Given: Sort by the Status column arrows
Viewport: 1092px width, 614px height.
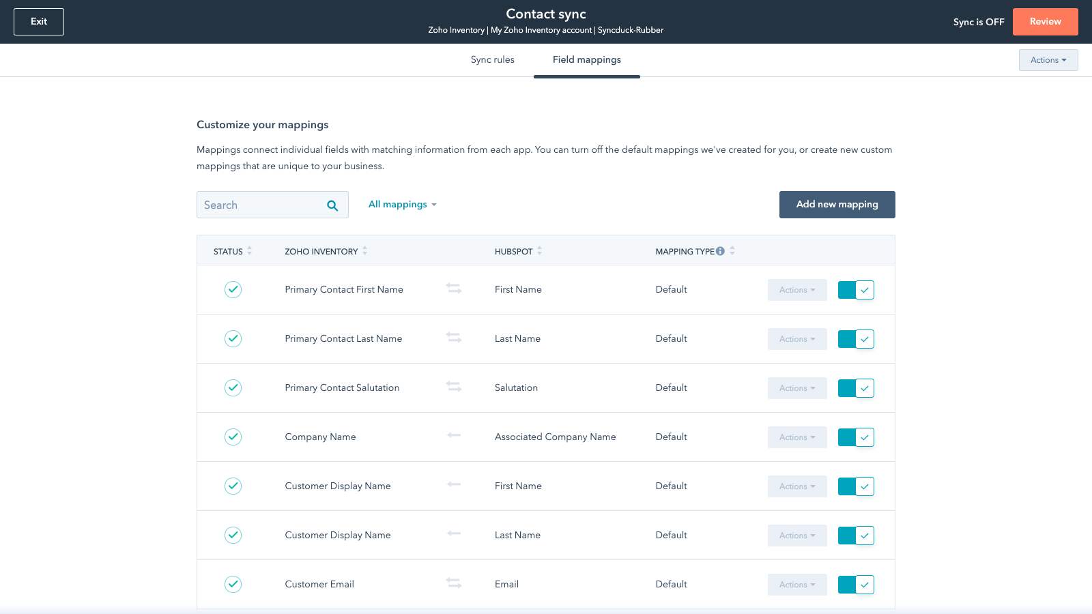Looking at the screenshot, I should click(250, 251).
